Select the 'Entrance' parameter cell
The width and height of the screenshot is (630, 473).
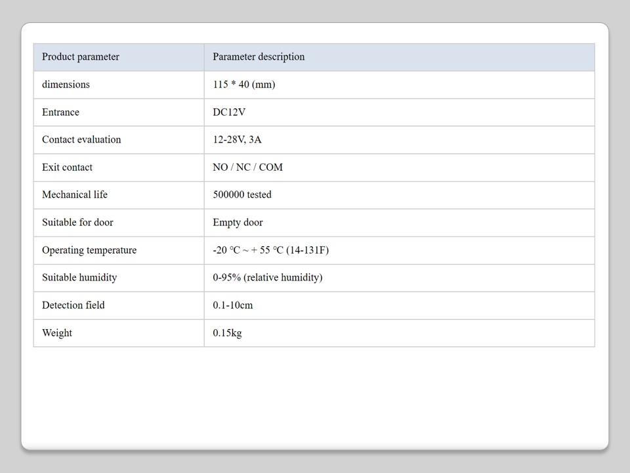point(60,112)
